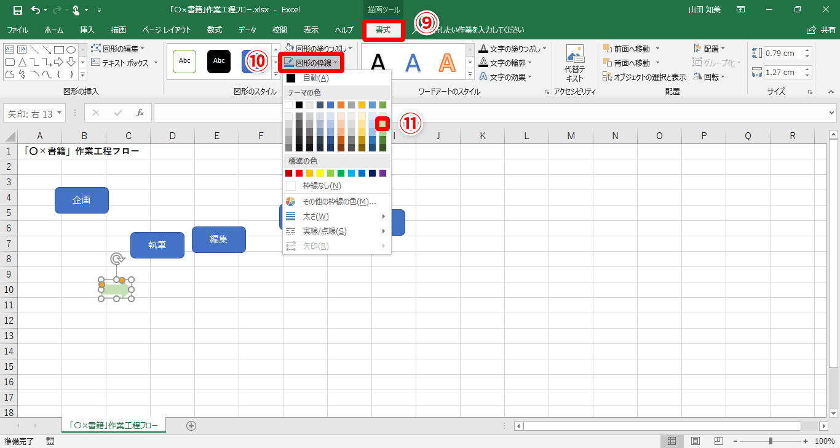
Task: Expand the name box dropdown arrow
Action: (60, 114)
